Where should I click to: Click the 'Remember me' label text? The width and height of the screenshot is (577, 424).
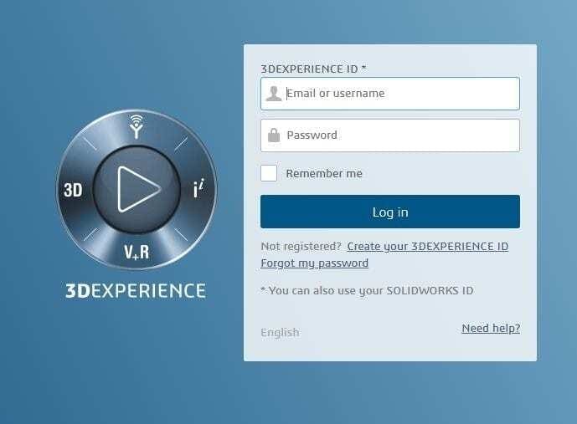(x=324, y=173)
